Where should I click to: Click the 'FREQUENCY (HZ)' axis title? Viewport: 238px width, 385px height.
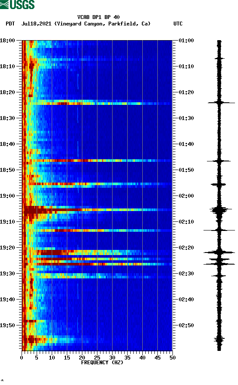tap(102, 363)
